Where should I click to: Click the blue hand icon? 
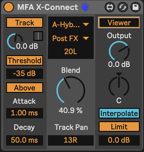85,7
